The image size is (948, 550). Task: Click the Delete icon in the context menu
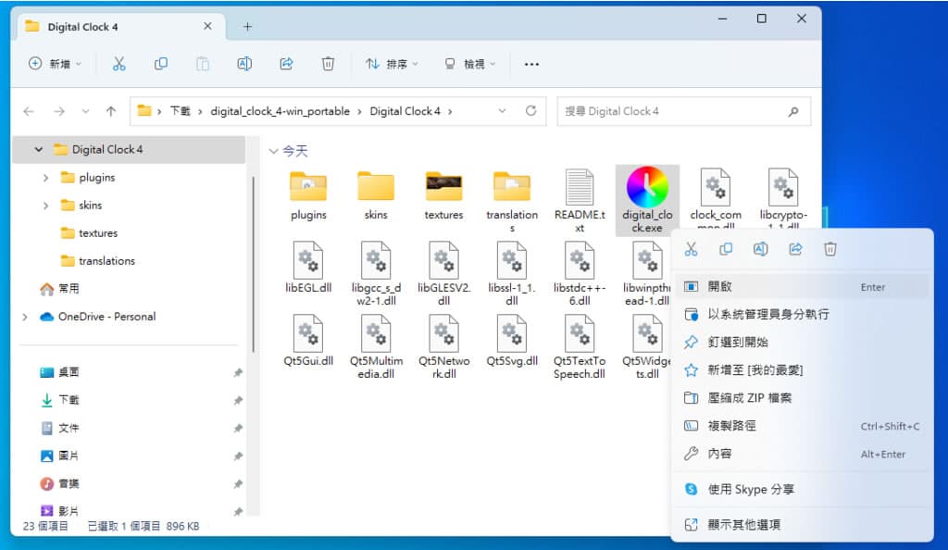coord(830,249)
